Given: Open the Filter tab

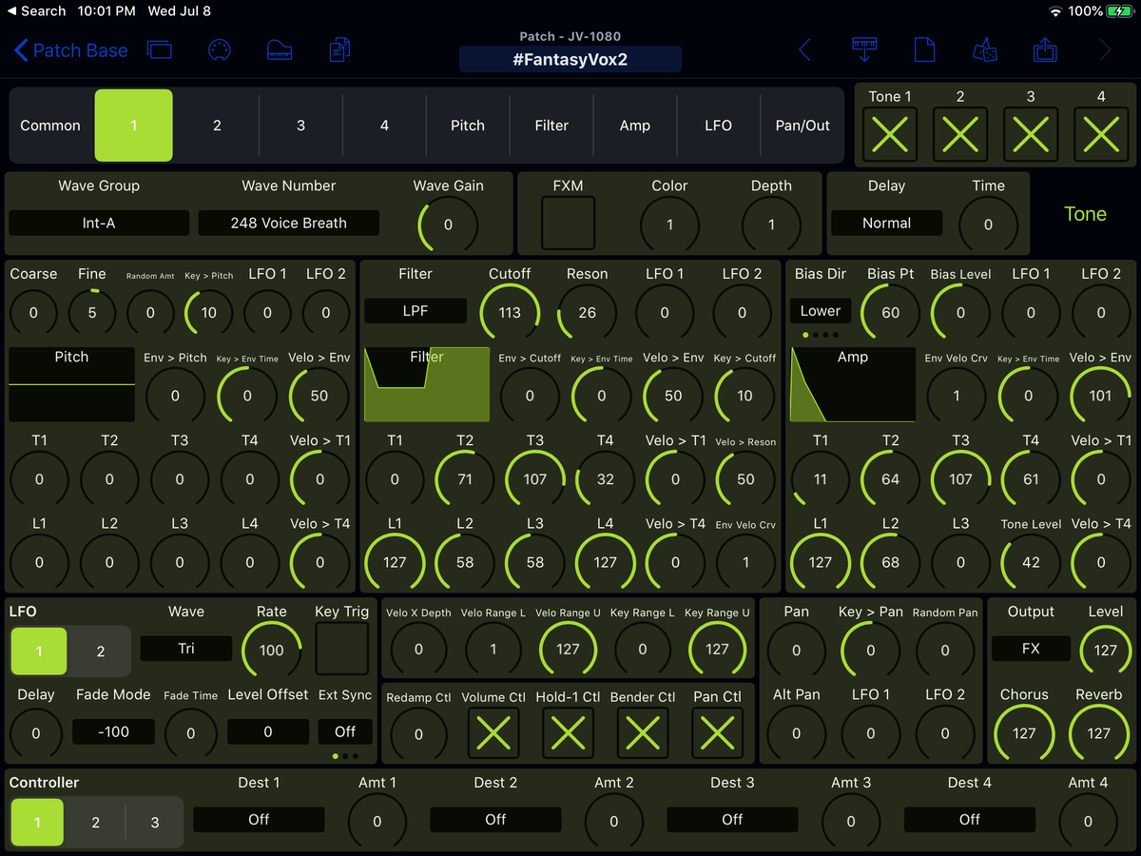Looking at the screenshot, I should 551,126.
